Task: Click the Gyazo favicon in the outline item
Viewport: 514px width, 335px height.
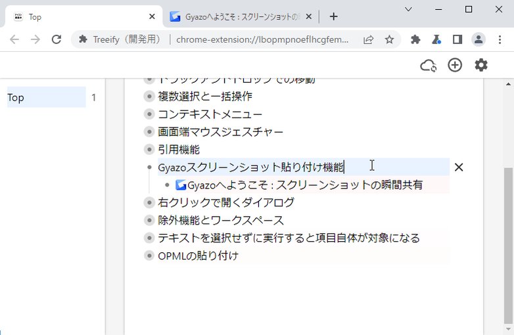Action: (181, 185)
